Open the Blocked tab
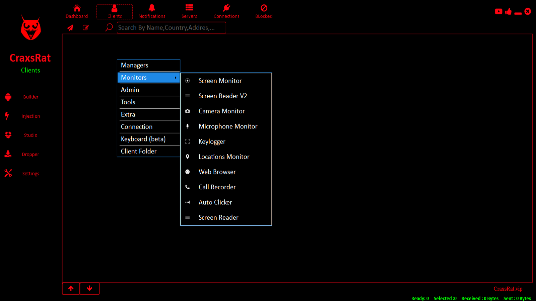The image size is (536, 301). click(x=264, y=12)
